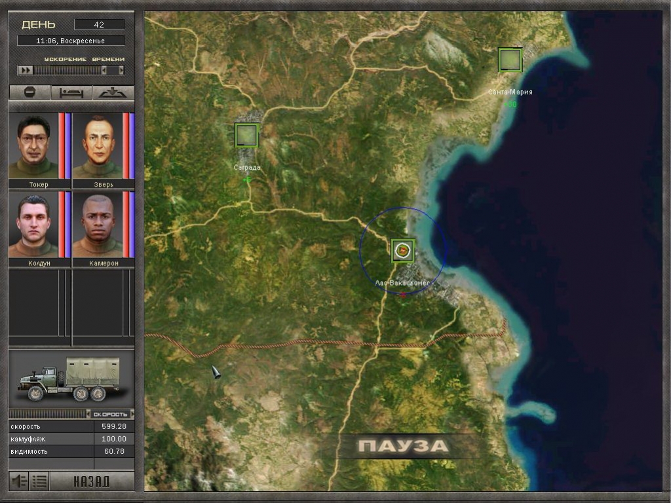The width and height of the screenshot is (671, 503).
Task: Click the Зверь name label
Action: pyautogui.click(x=104, y=184)
